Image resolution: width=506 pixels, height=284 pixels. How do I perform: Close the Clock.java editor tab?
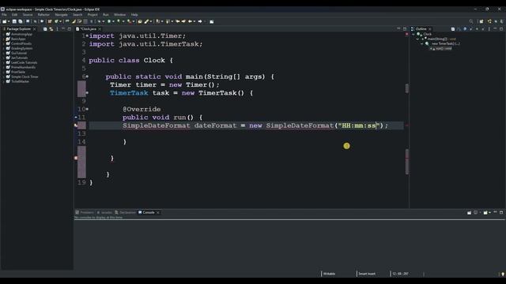pyautogui.click(x=100, y=29)
